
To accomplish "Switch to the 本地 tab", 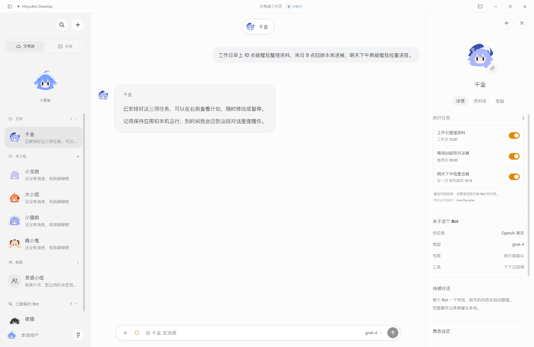I will pos(65,46).
